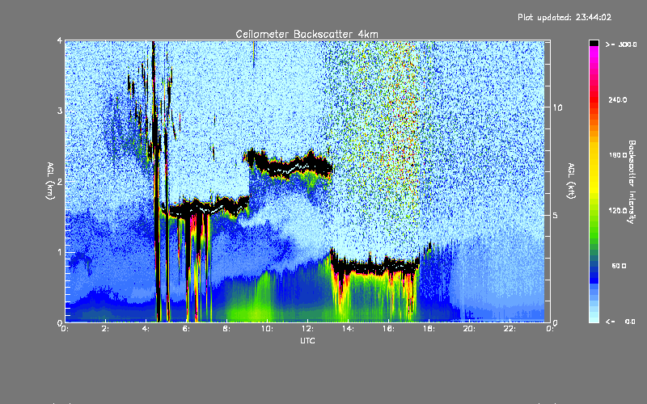
Task: Click the red band of the colorbar
Action: pyautogui.click(x=594, y=99)
